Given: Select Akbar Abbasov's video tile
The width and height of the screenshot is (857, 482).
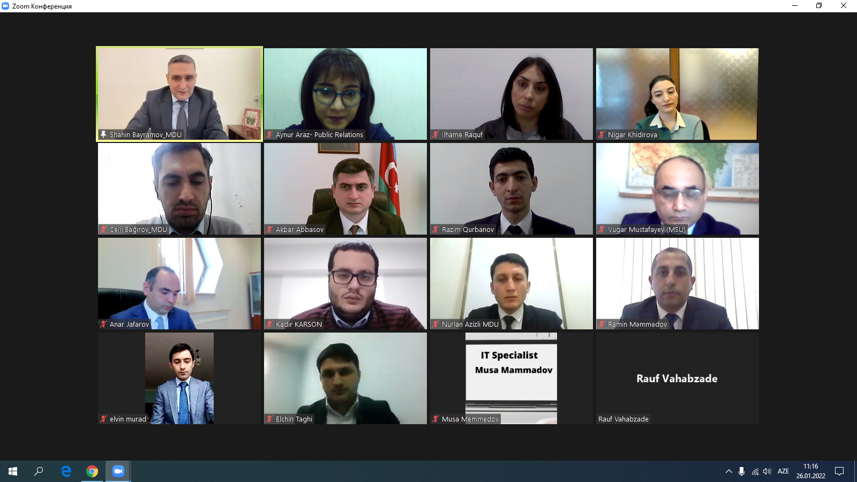Looking at the screenshot, I should (345, 189).
